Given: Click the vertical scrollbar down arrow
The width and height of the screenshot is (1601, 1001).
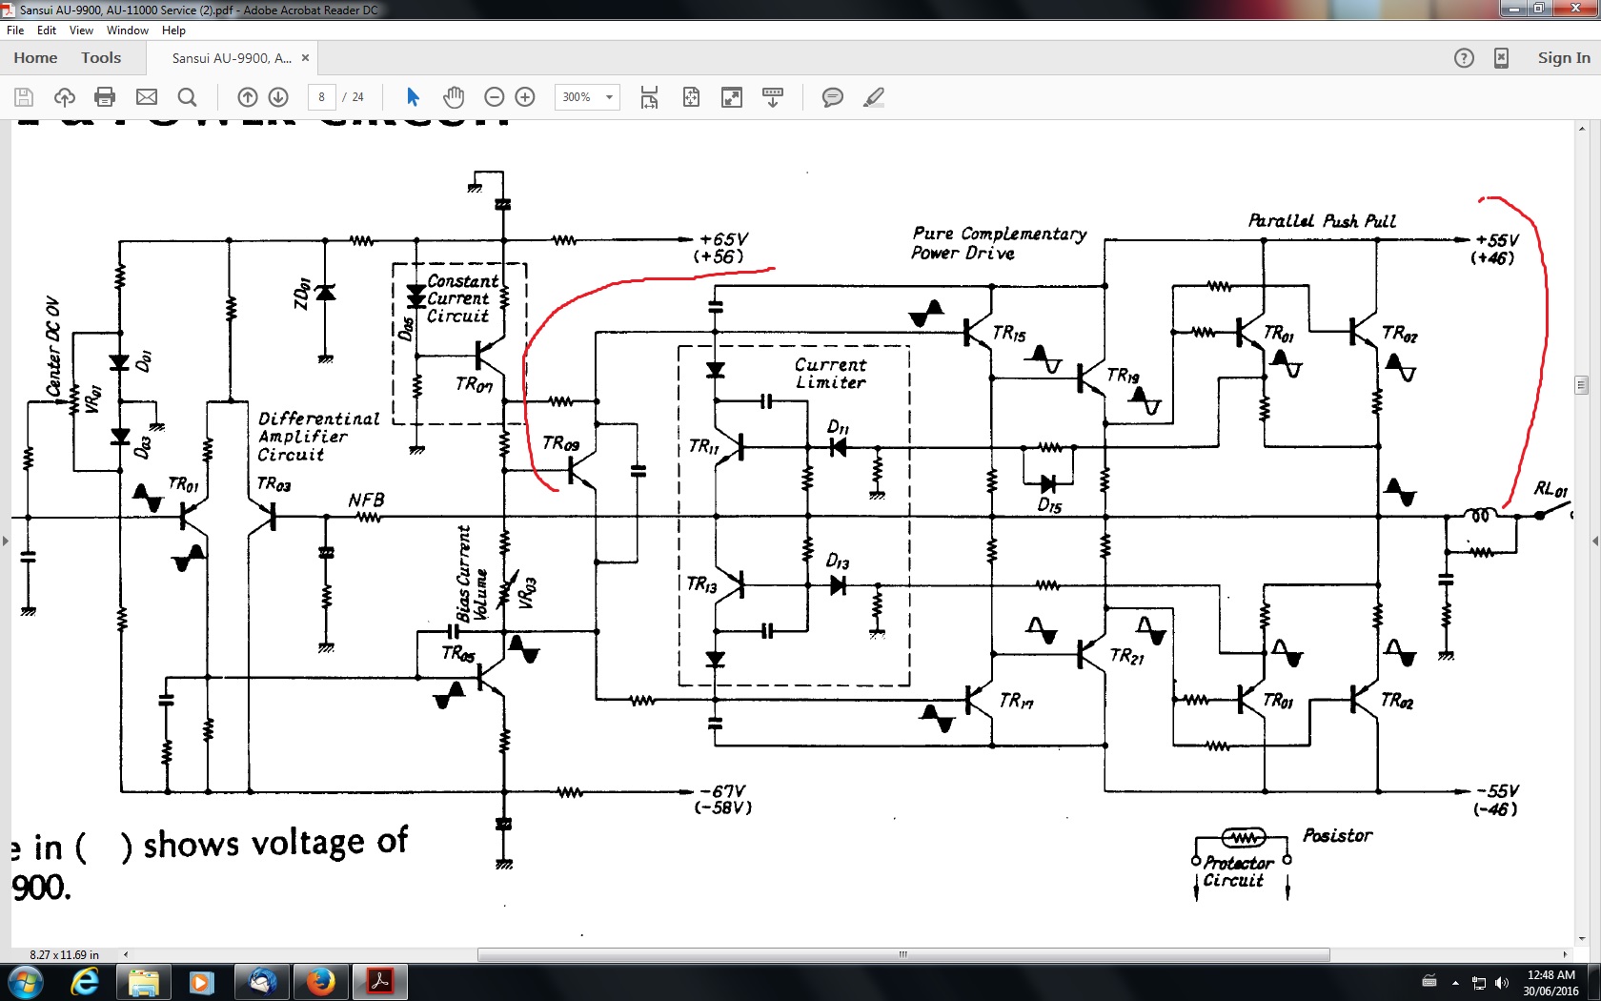Looking at the screenshot, I should 1582,937.
